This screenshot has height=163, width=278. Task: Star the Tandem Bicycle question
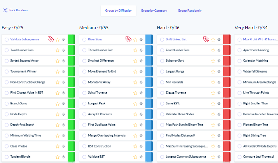[x=58, y=157]
